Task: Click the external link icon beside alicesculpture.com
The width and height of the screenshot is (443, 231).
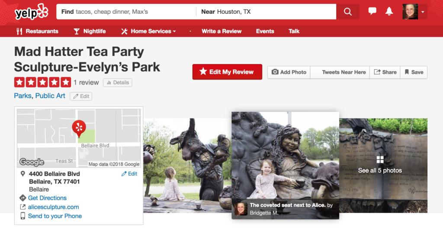Action: click(22, 207)
